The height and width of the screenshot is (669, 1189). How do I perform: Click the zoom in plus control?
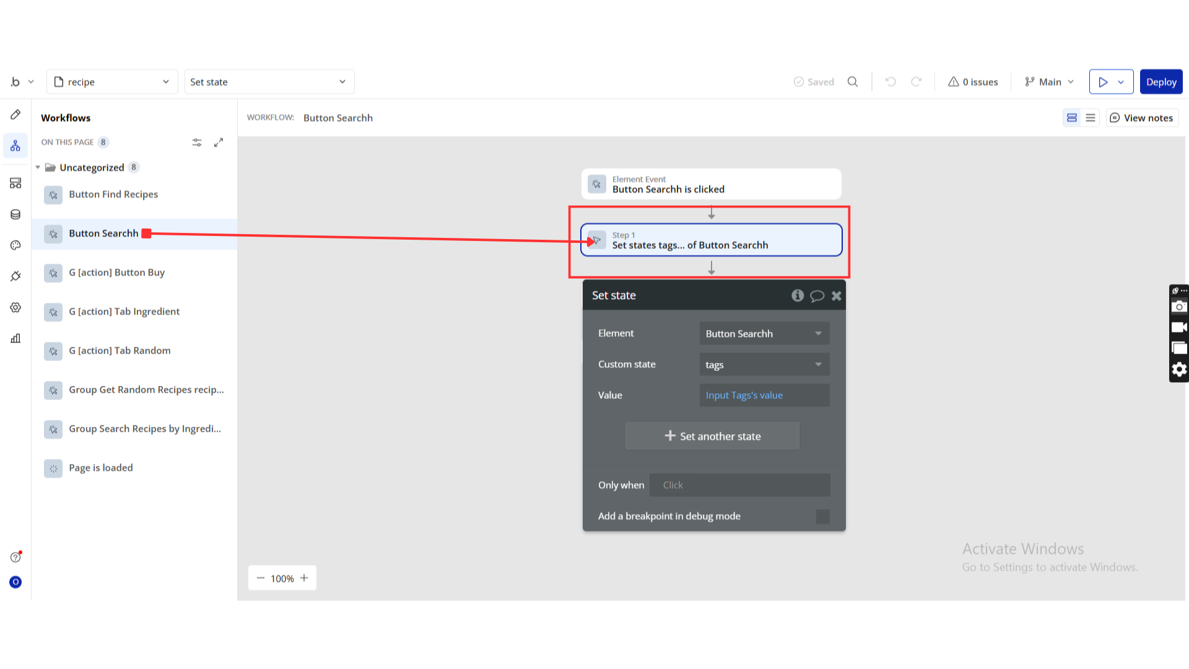[304, 578]
